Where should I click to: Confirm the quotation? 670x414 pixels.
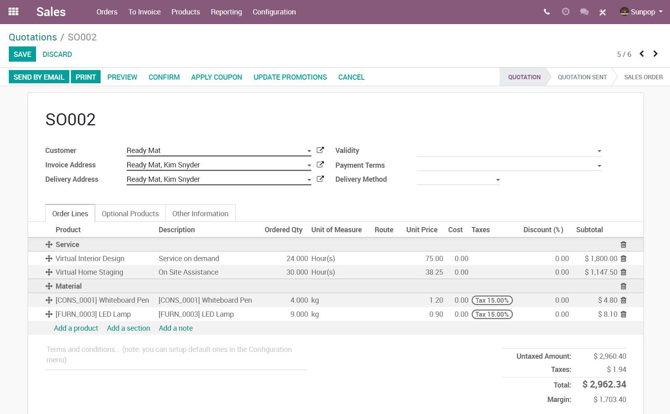pyautogui.click(x=164, y=77)
